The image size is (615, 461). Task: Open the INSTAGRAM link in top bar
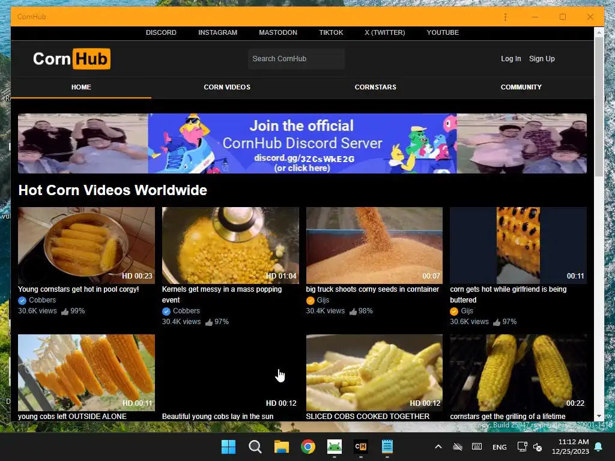coord(217,32)
